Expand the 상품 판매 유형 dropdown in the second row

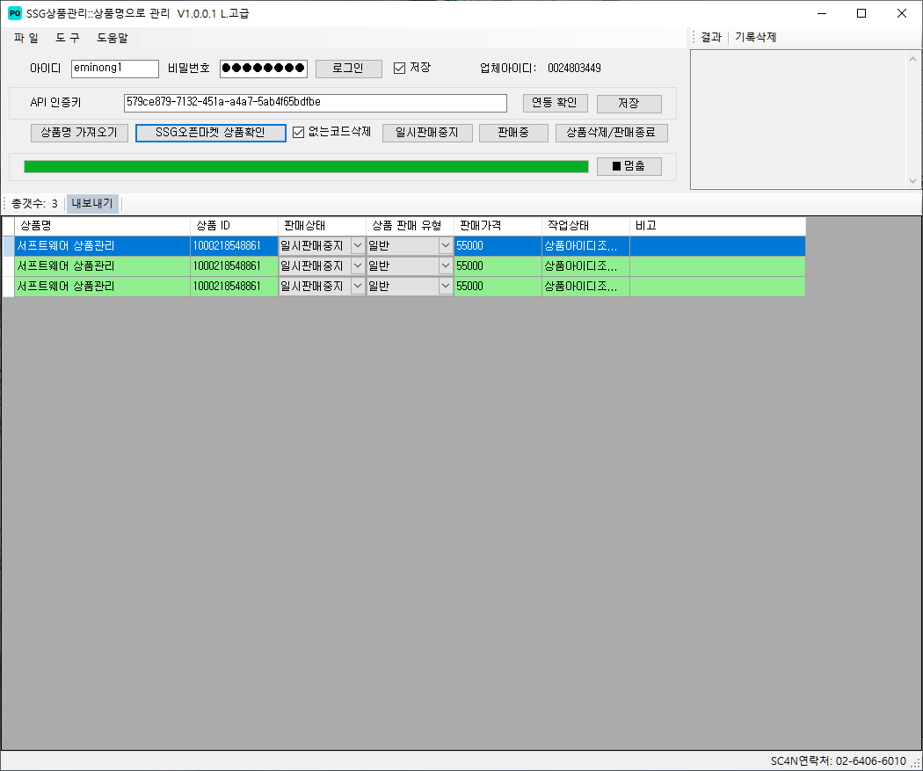pos(446,266)
